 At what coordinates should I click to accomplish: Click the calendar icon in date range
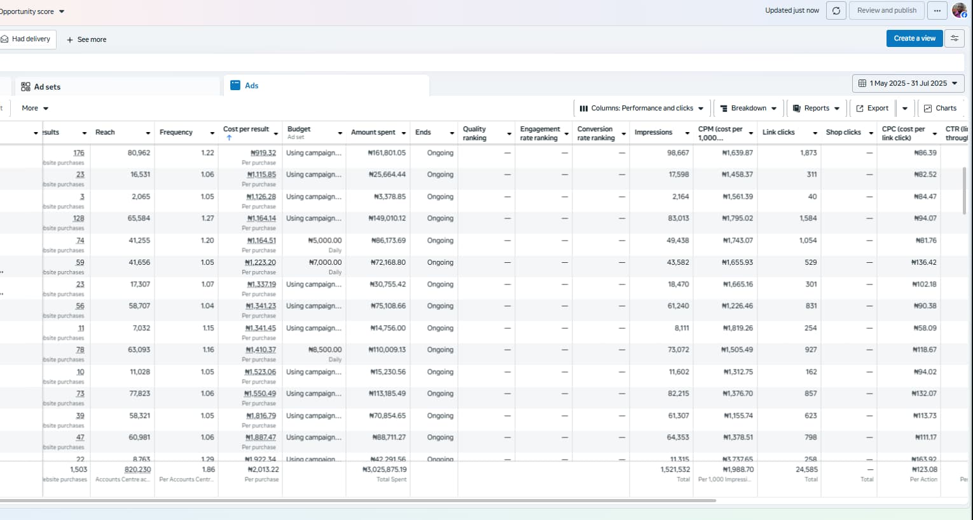click(862, 83)
